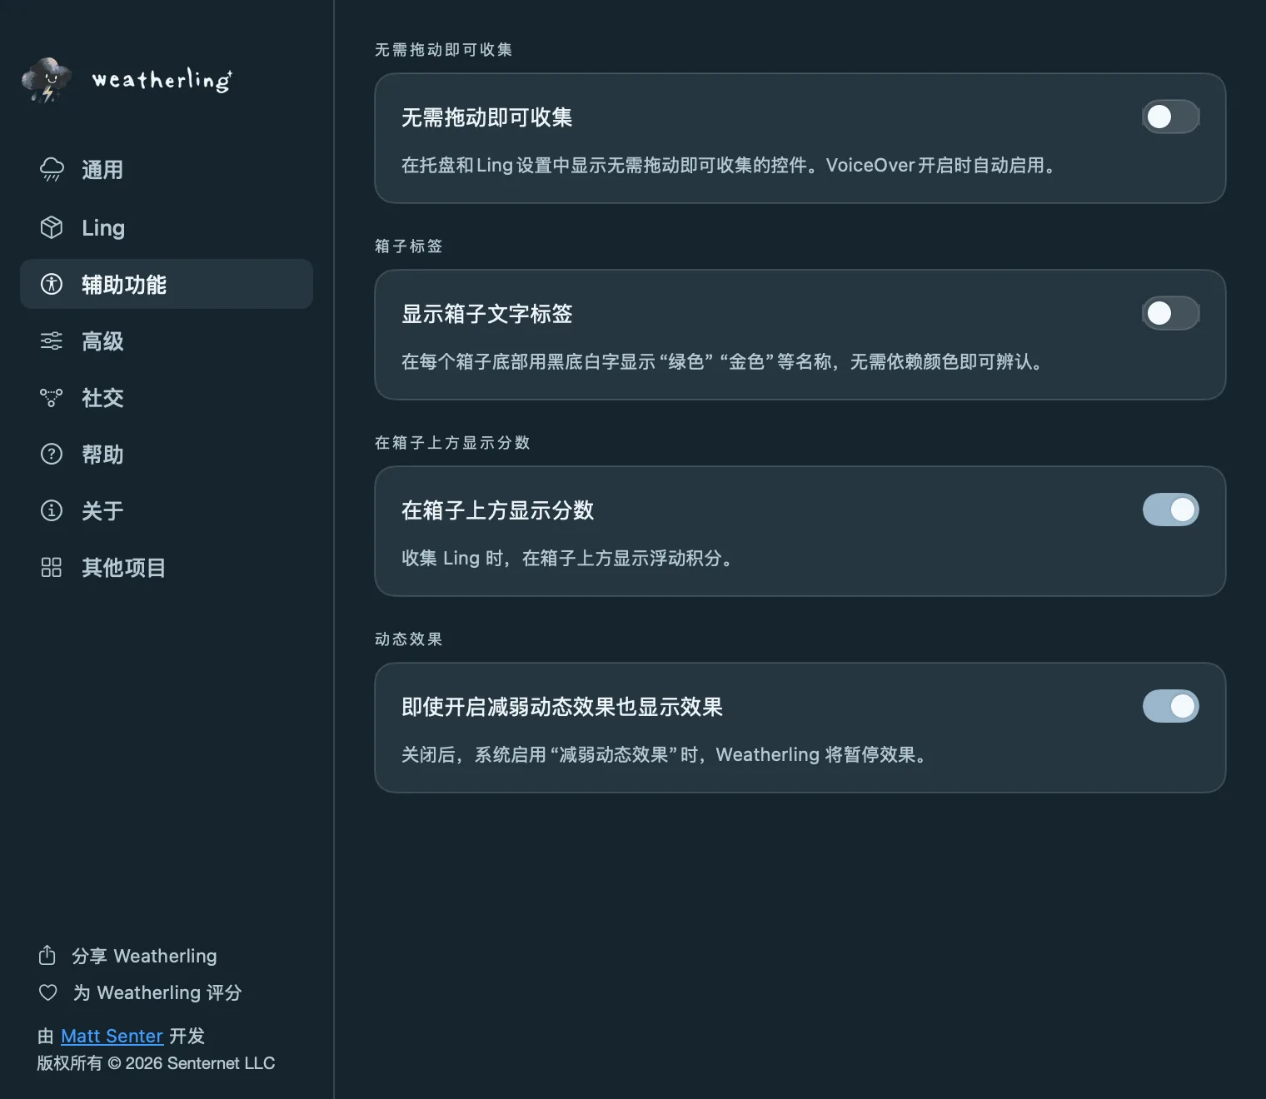
Task: Open the Matt Senter link
Action: (112, 1036)
